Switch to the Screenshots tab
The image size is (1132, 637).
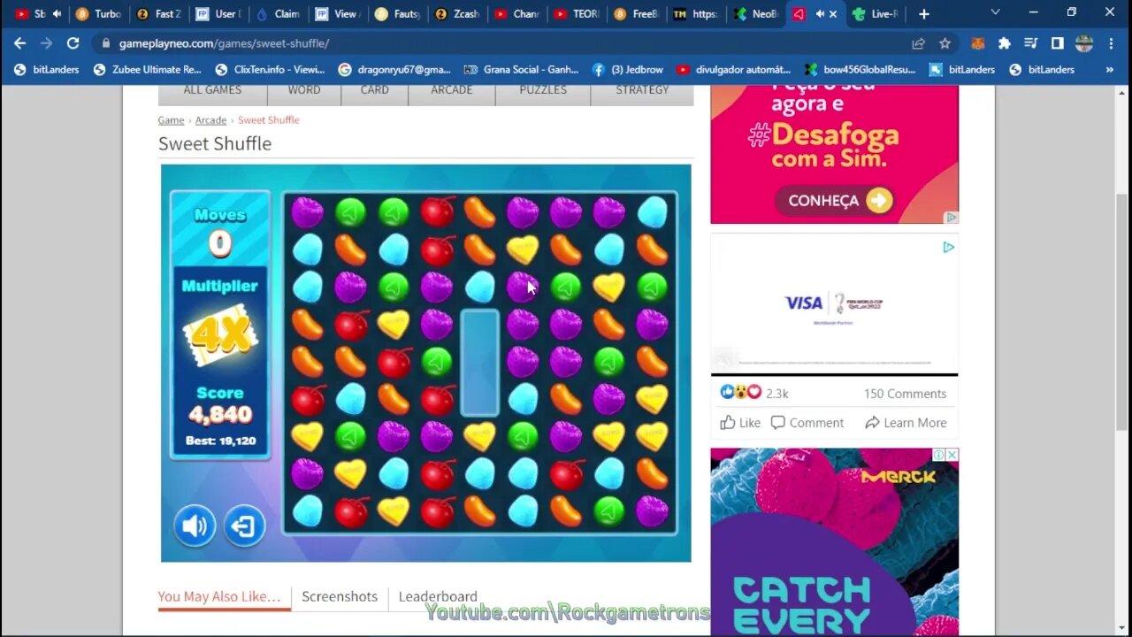click(x=340, y=596)
